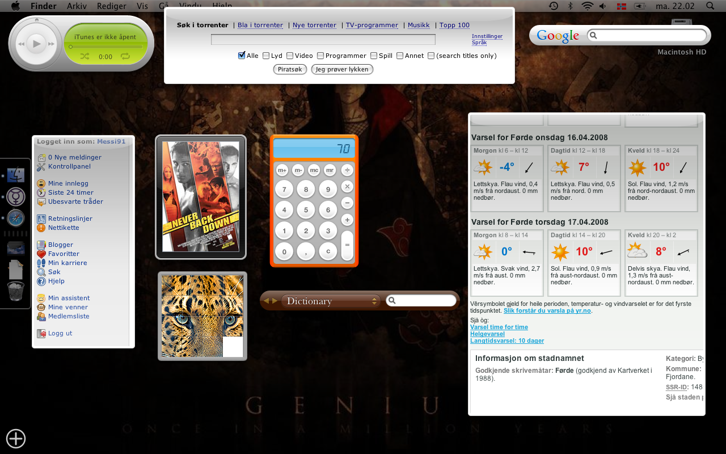This screenshot has width=726, height=454.
Task: Click the plus operator key on calculator
Action: (x=347, y=219)
